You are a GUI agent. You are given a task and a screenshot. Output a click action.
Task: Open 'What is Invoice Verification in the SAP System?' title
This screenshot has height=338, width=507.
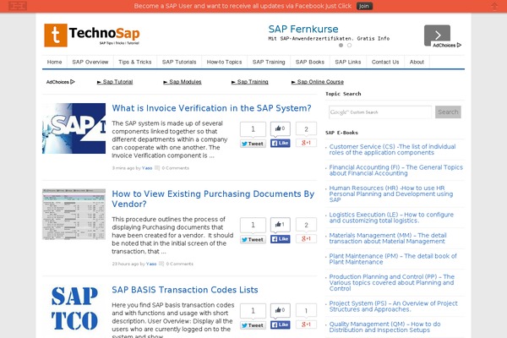click(x=211, y=108)
